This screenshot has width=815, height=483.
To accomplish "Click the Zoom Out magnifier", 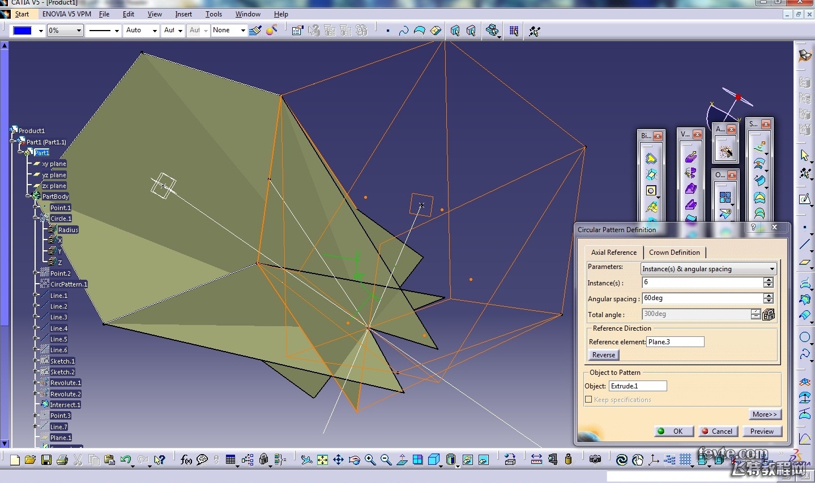I will (x=386, y=460).
